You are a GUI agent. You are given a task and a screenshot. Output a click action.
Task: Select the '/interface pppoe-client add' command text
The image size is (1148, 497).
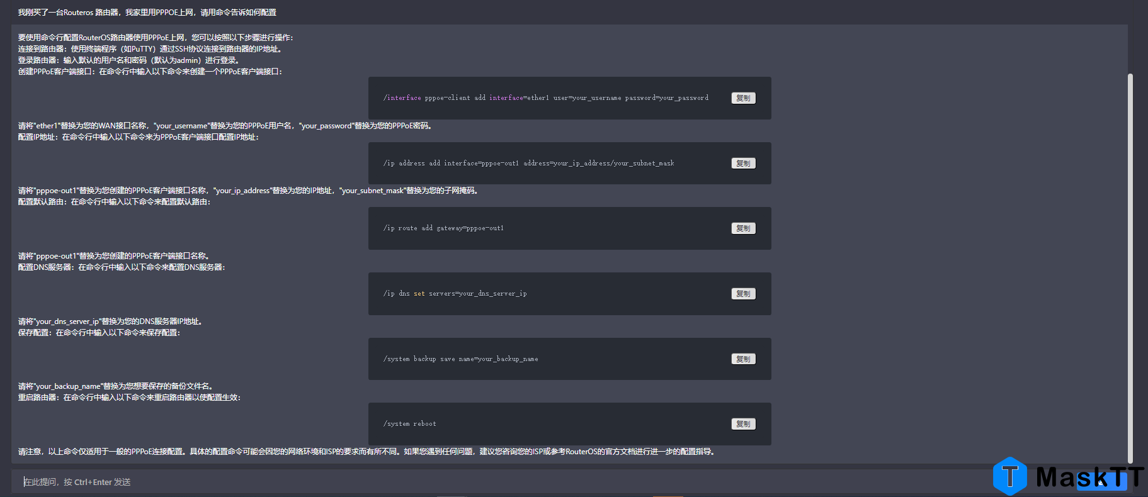(545, 98)
